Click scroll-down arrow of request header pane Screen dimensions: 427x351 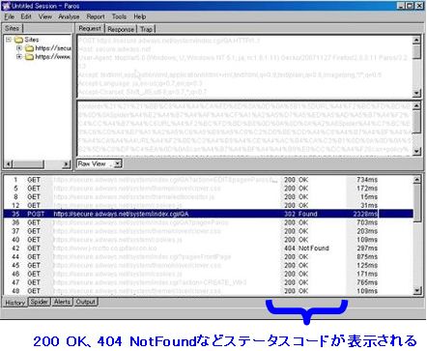(x=416, y=93)
